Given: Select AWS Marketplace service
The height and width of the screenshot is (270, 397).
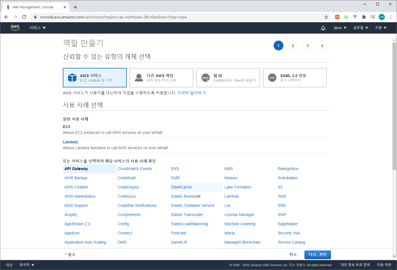Looking at the screenshot, I should [x=80, y=196].
